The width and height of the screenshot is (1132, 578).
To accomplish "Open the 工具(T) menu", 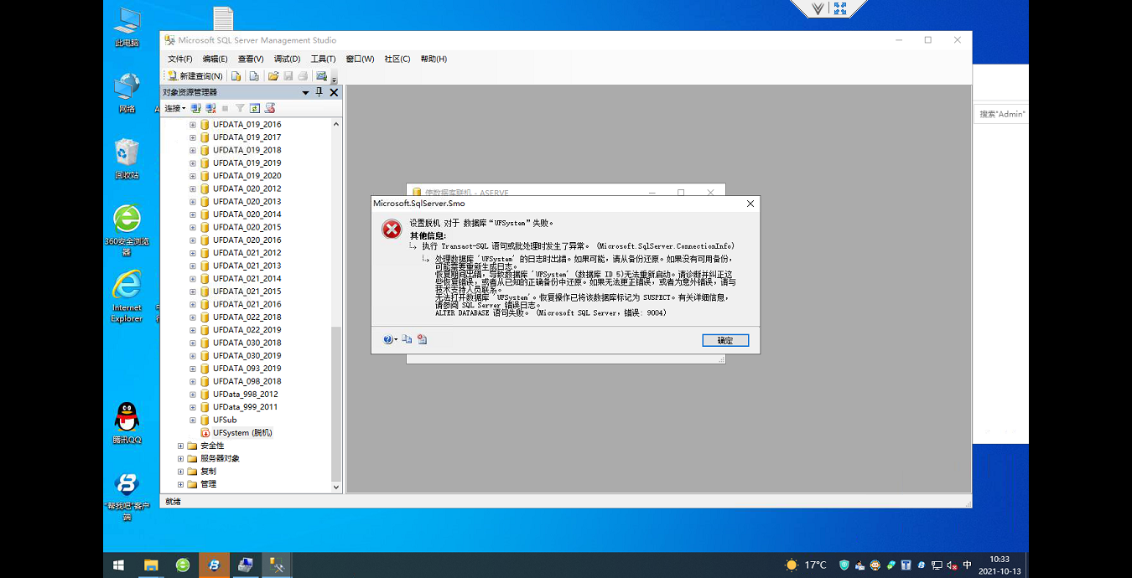I will [x=323, y=59].
